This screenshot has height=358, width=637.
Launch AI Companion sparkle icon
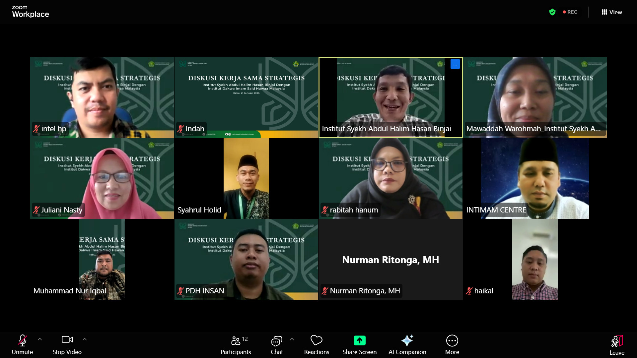click(x=407, y=340)
